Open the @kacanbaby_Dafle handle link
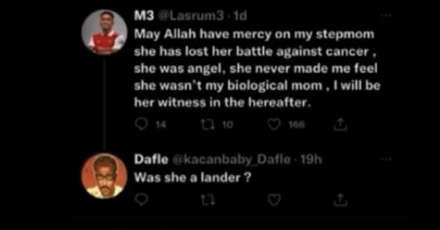Screen dimensions: 440x230 pos(231,159)
